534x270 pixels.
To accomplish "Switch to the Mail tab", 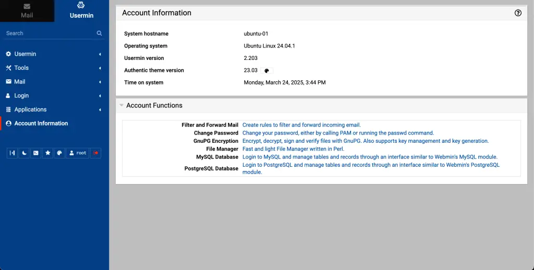I will pos(27,11).
